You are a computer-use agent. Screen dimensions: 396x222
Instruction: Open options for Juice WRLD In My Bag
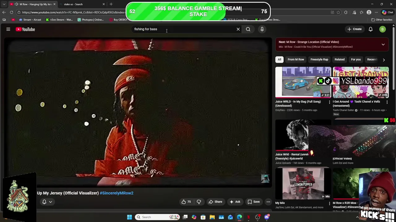coord(329,102)
